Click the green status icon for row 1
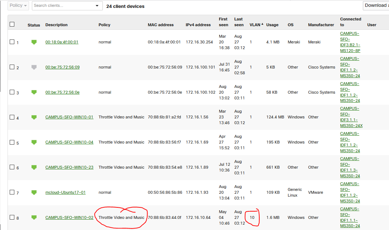Image resolution: width=389 pixels, height=230 pixels. (34, 42)
